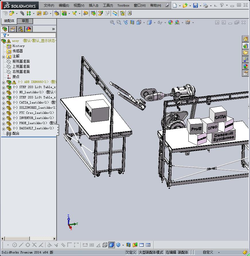Screen dimensions: 250x256
Task: Click the Save floppy disk icon
Action: pyautogui.click(x=195, y=5)
